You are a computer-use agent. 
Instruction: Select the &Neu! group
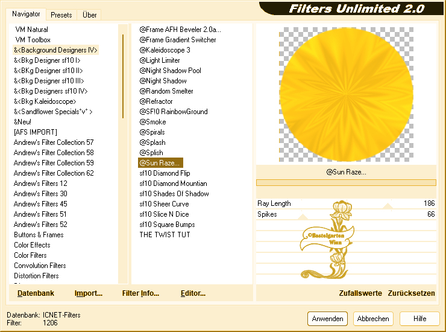(x=22, y=122)
